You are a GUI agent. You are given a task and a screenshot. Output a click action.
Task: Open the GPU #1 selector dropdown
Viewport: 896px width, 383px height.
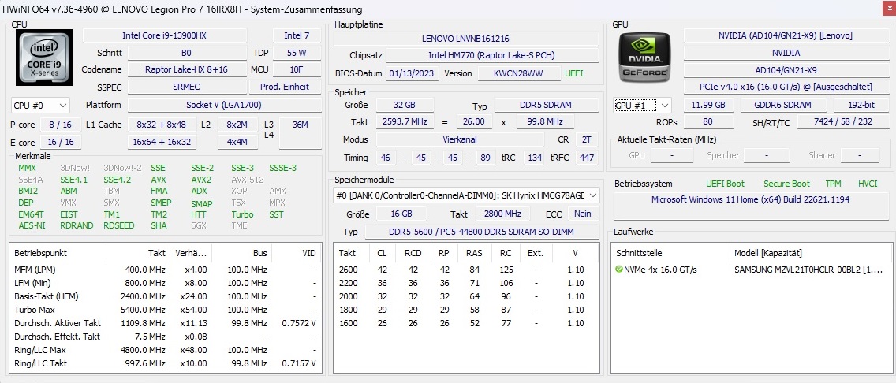643,105
